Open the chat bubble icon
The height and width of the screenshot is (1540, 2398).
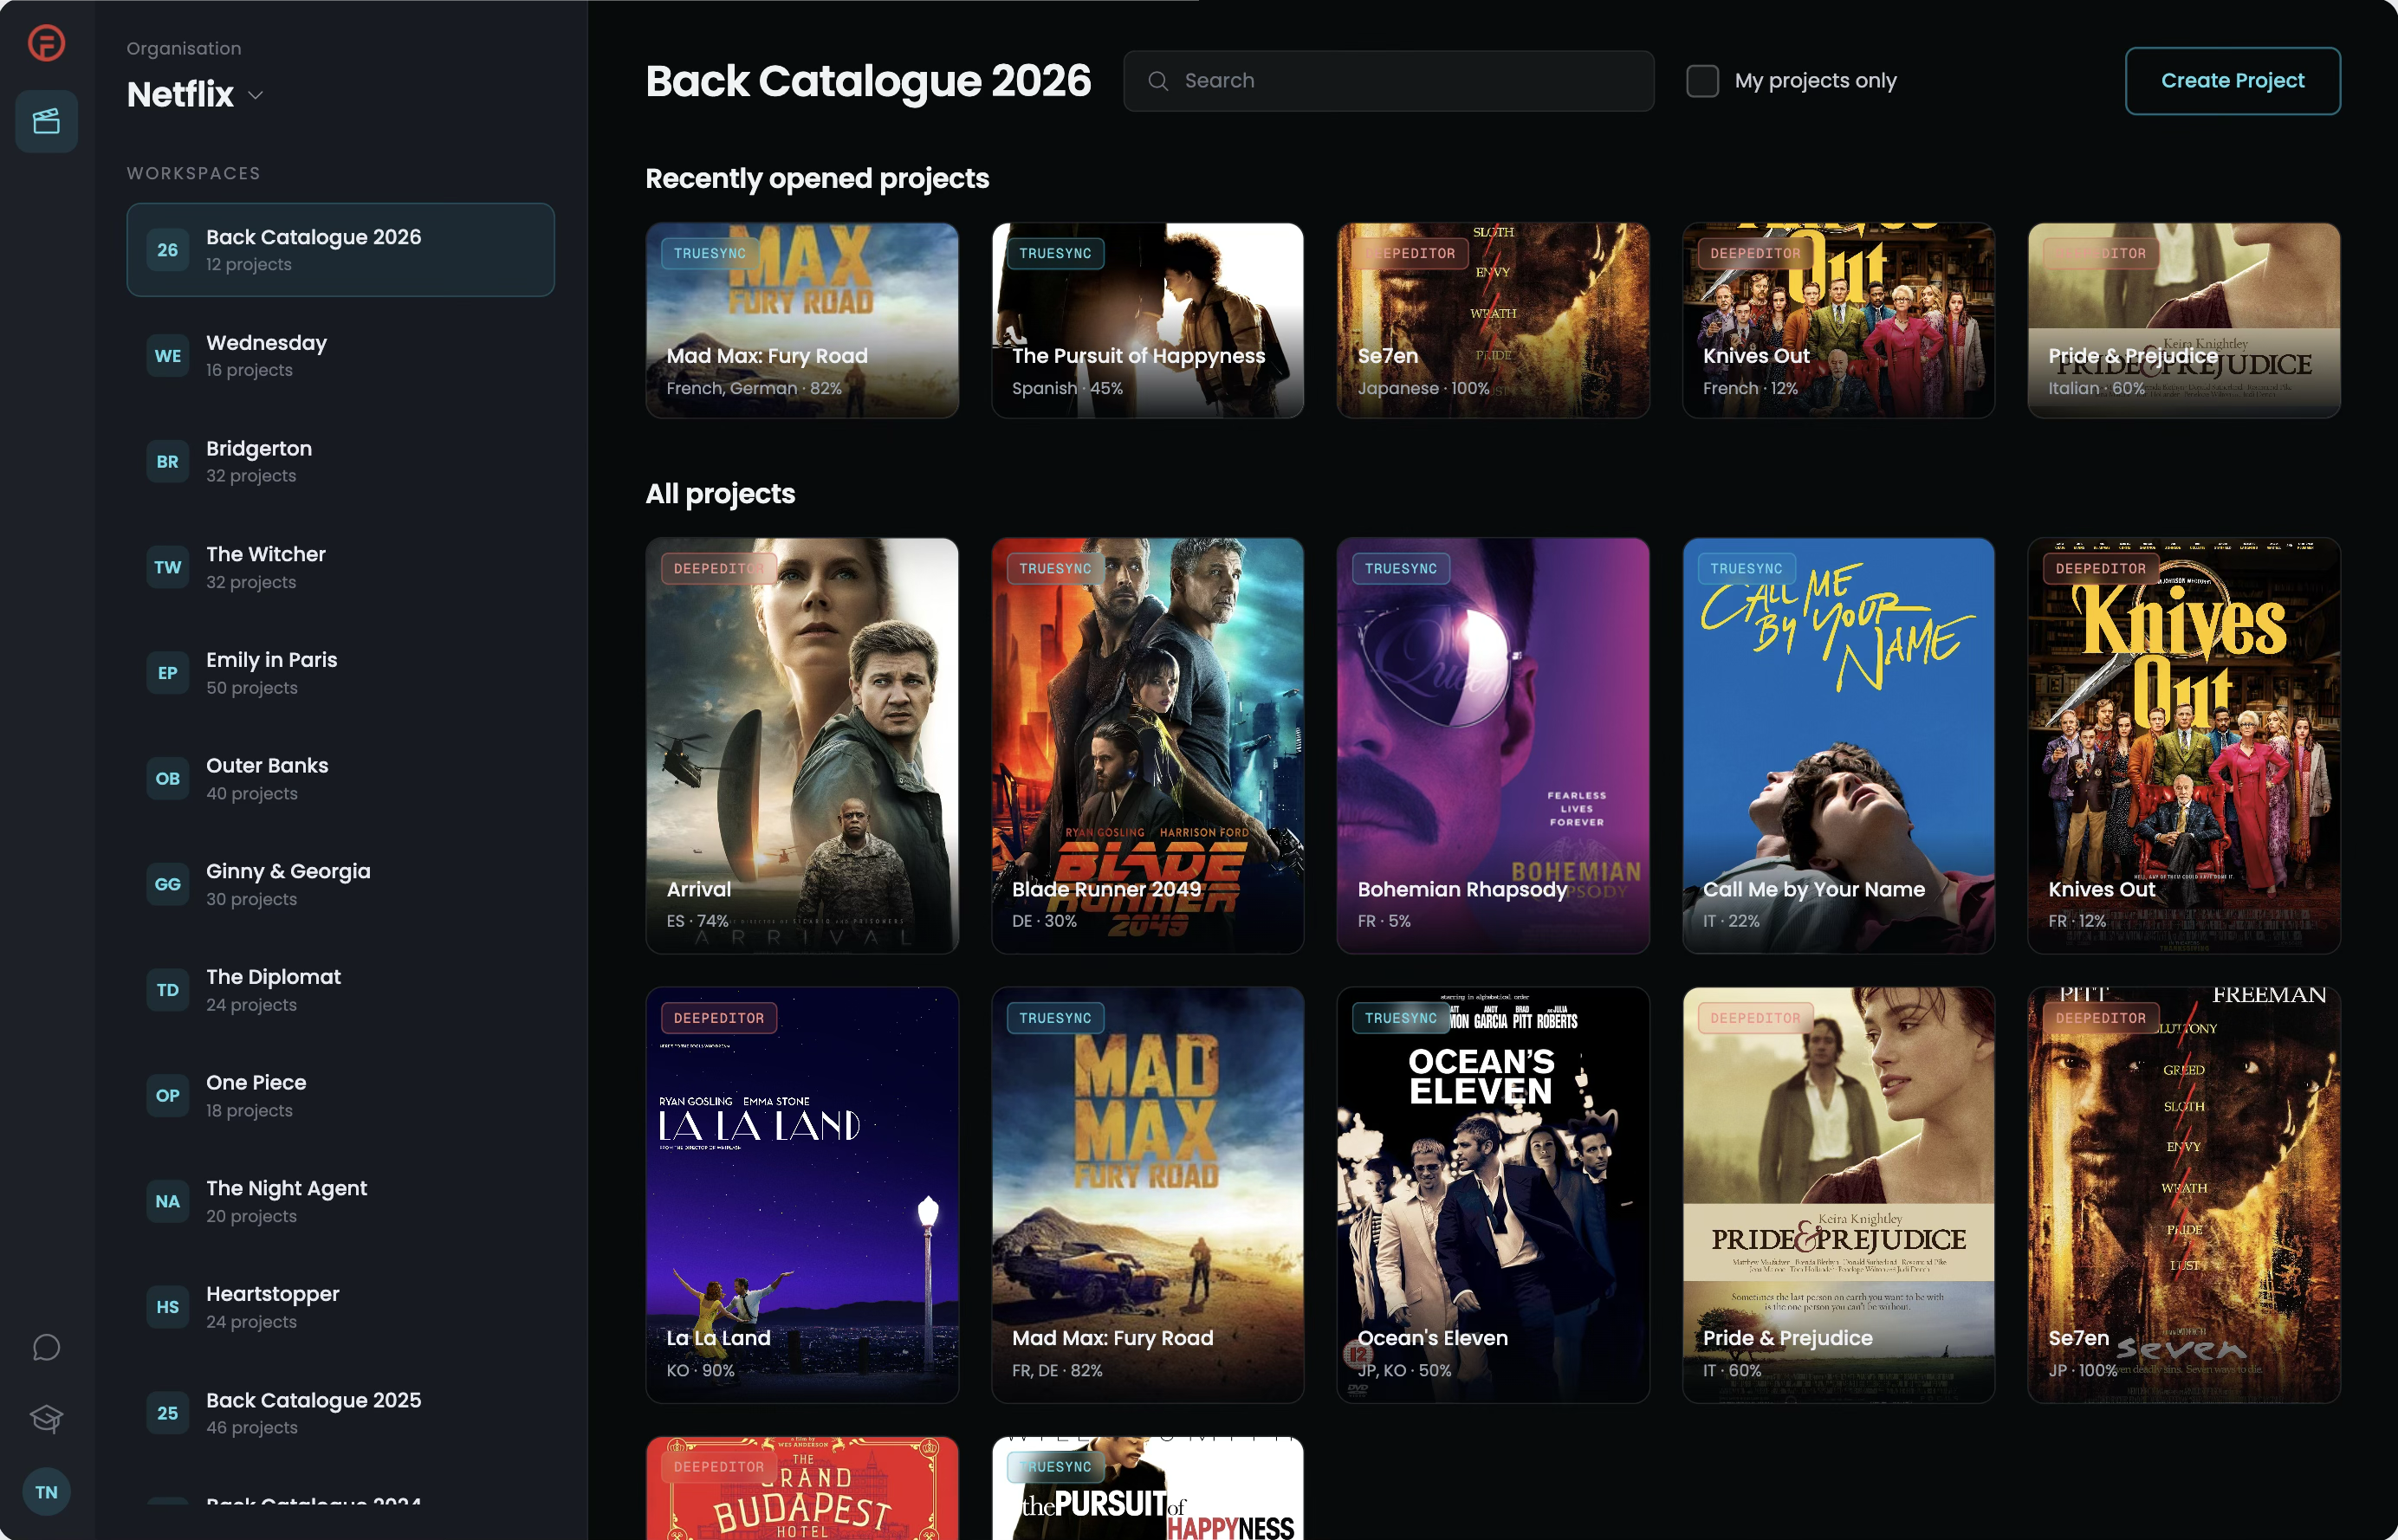[x=46, y=1347]
